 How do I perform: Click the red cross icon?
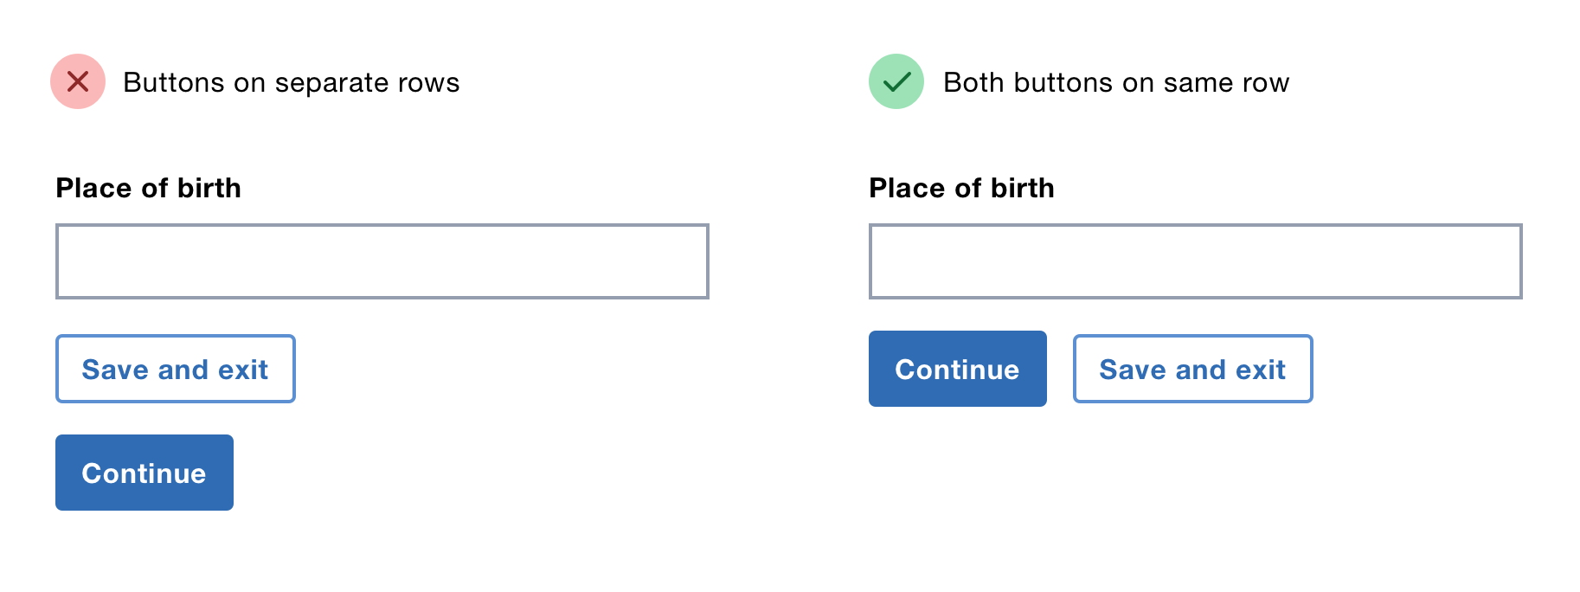click(78, 81)
